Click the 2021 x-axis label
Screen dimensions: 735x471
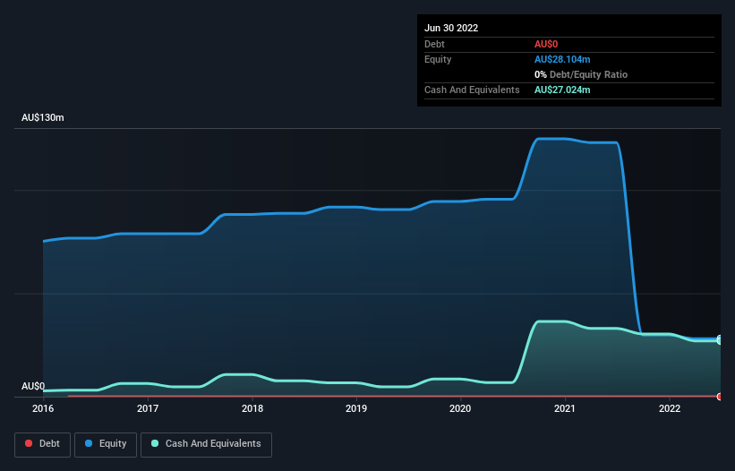565,408
